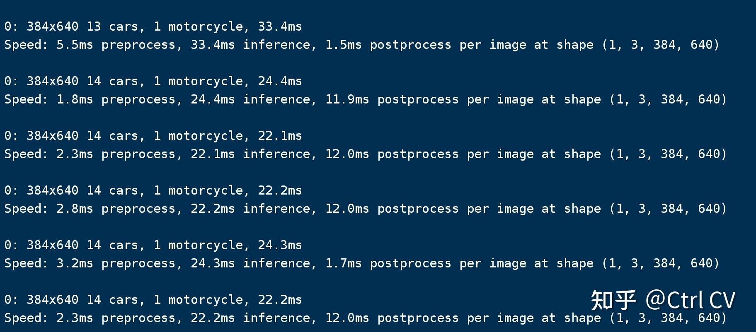Click the detection line ending in 22.1ms
This screenshot has height=332, width=756.
point(153,136)
